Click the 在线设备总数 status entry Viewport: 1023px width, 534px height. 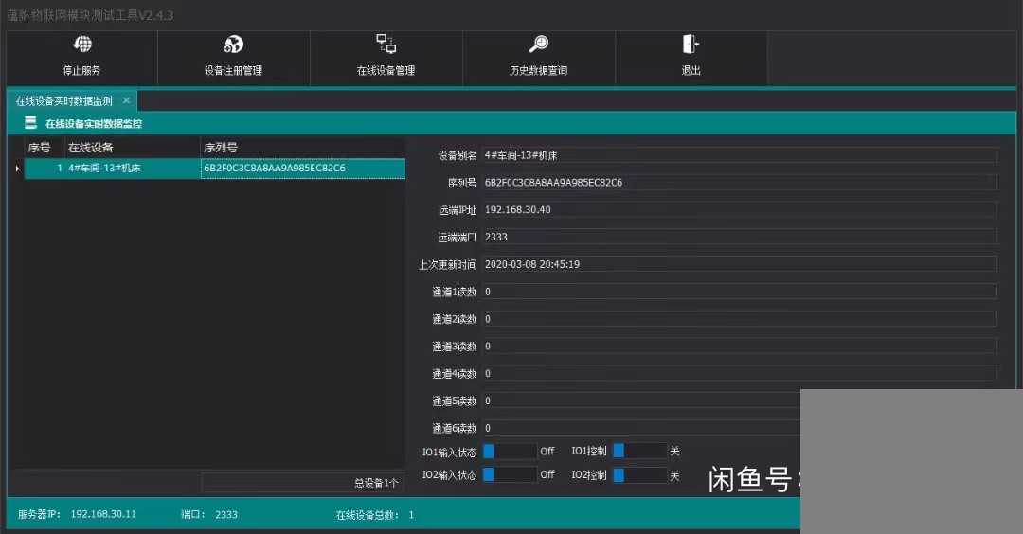pyautogui.click(x=374, y=515)
